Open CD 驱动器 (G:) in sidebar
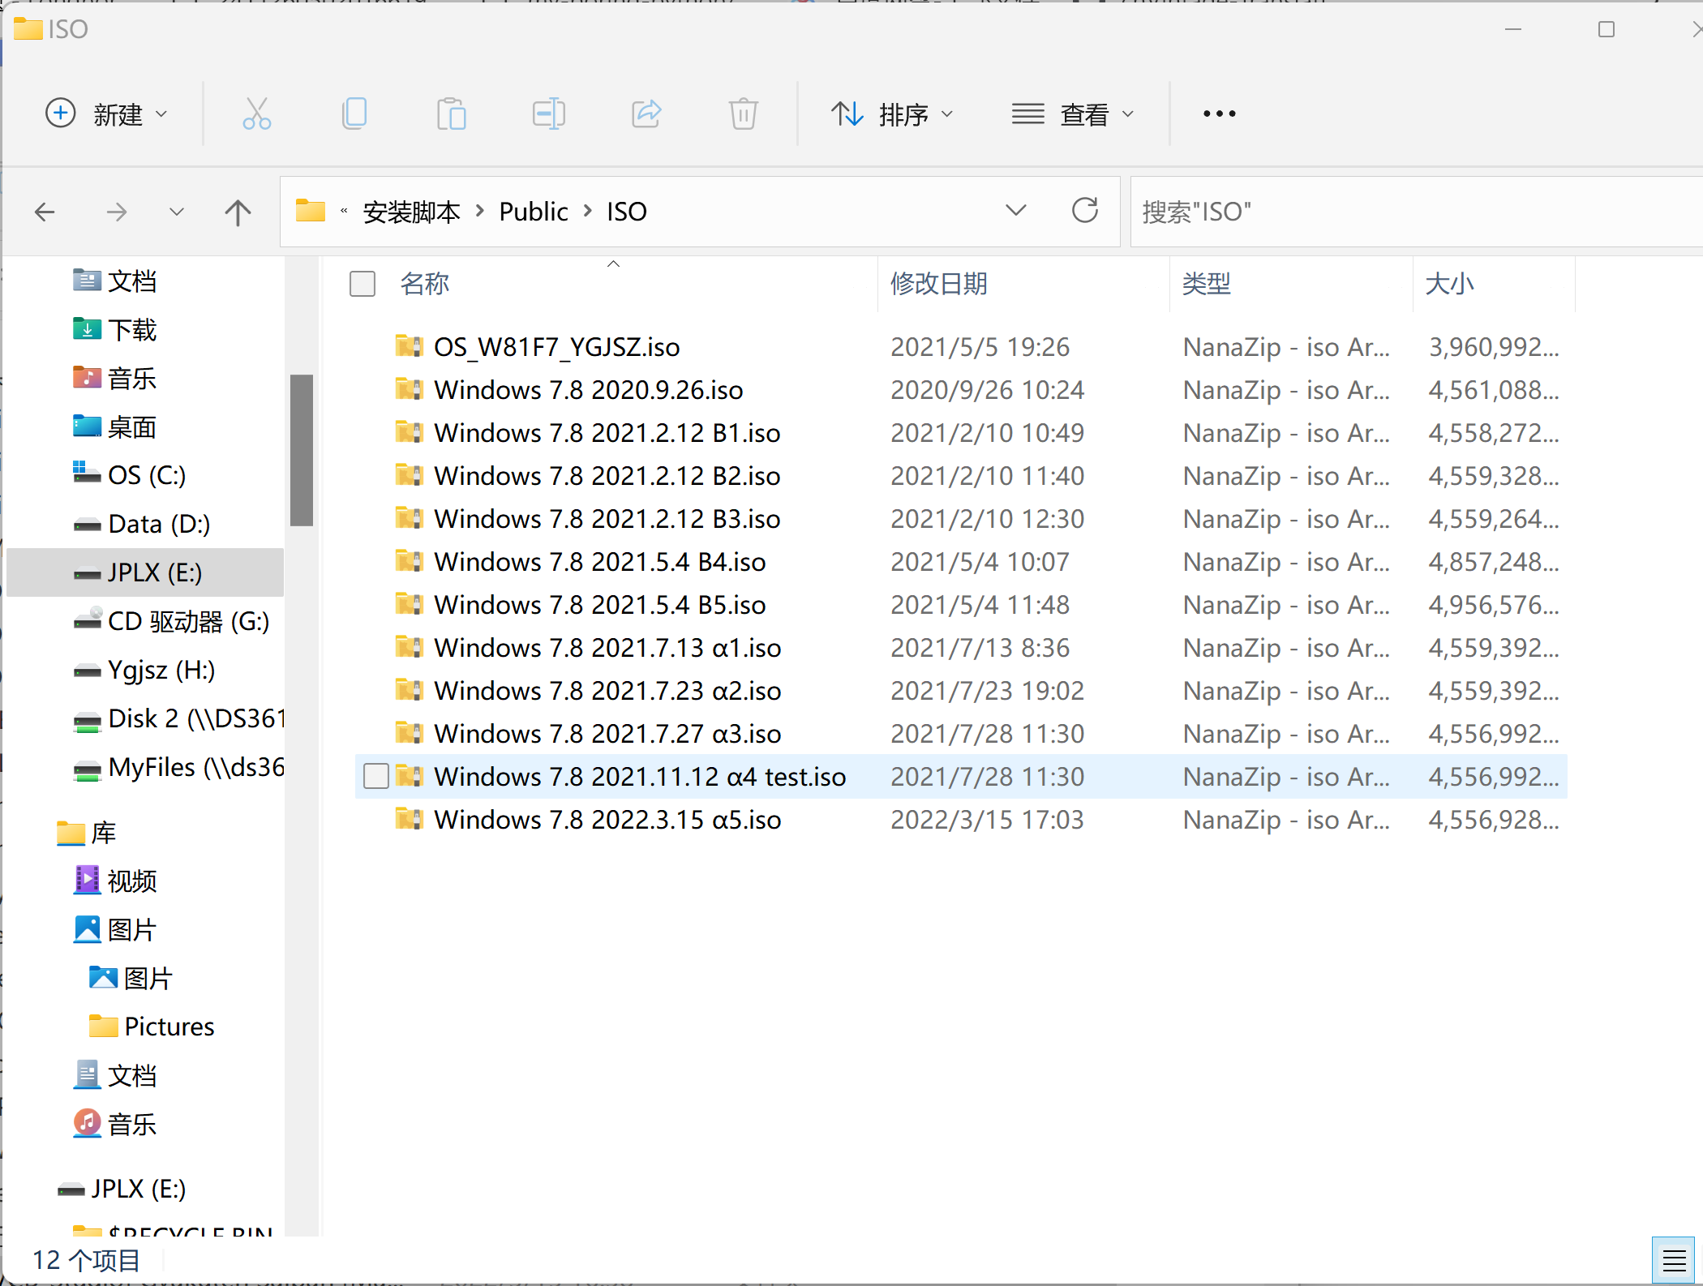The image size is (1703, 1286). tap(171, 622)
